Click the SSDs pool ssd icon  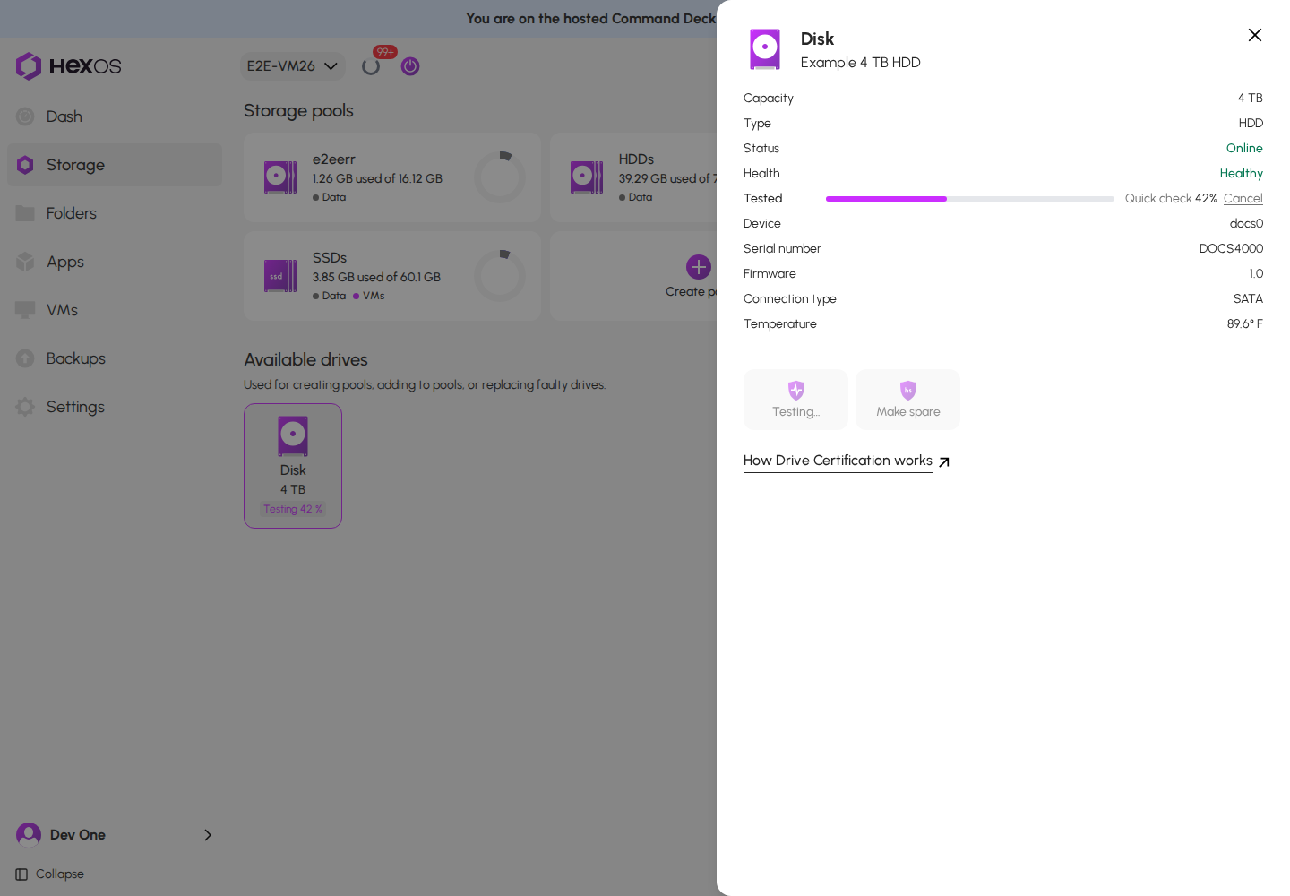(x=280, y=276)
